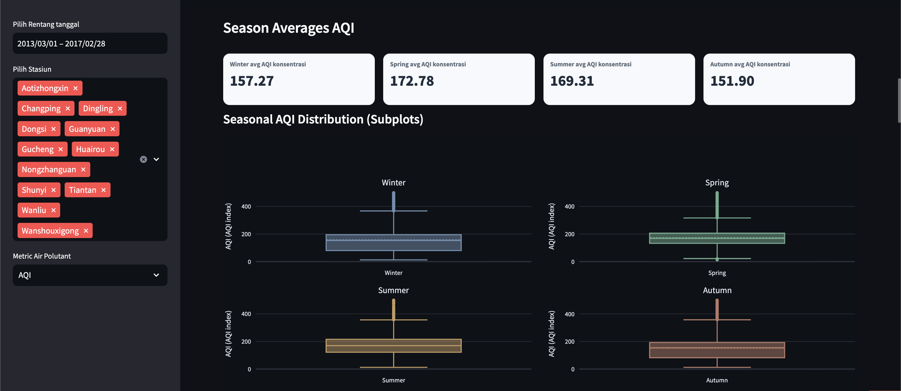Click the Spring subplot title
901x391 pixels.
[717, 183]
